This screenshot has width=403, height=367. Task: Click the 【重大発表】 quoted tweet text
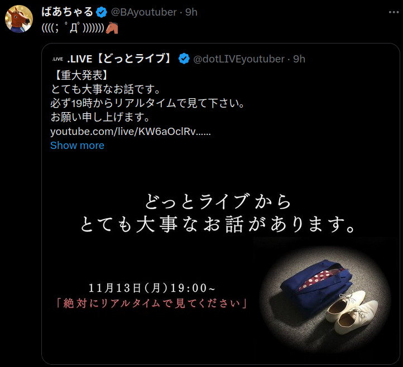pyautogui.click(x=80, y=75)
